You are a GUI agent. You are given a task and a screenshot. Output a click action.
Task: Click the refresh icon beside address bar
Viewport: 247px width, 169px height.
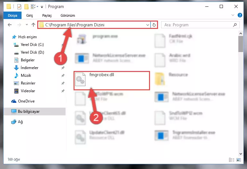pos(154,25)
